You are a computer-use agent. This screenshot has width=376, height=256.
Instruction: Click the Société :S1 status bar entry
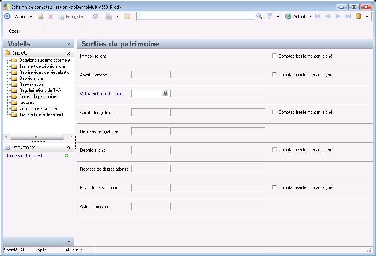[14, 250]
